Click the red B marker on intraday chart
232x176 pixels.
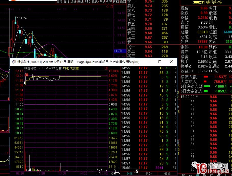(27, 75)
